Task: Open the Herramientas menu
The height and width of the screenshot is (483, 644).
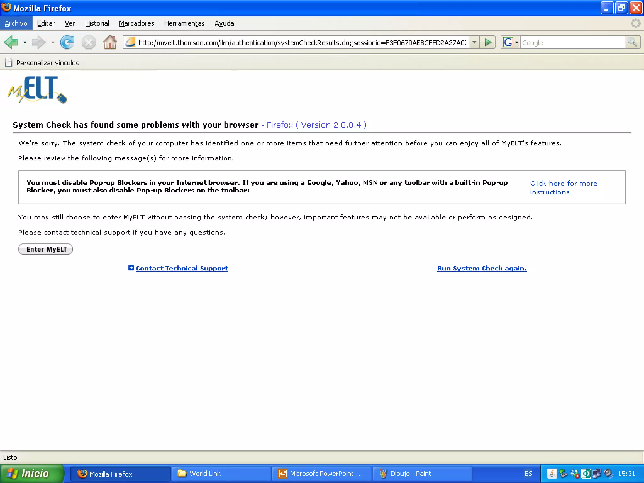Action: 184,23
